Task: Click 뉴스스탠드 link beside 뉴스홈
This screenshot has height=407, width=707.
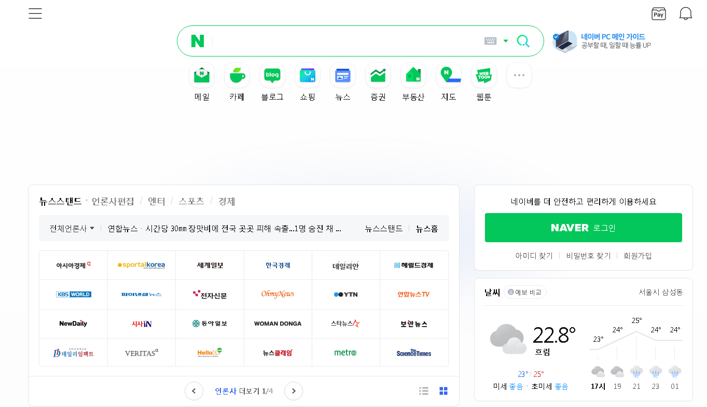Action: tap(384, 229)
